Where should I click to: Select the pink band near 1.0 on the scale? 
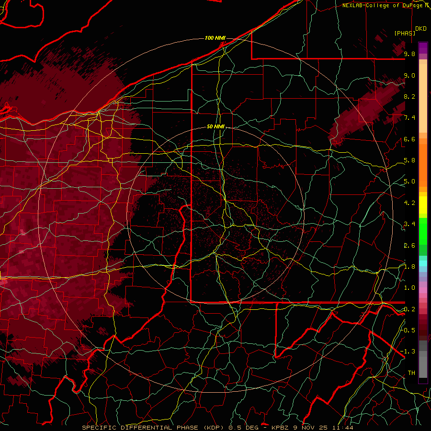click(423, 290)
